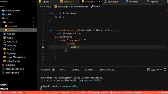Image resolution: width=168 pixels, height=94 pixels.
Task: Place cursor after value: on line 12
Action: click(x=79, y=47)
